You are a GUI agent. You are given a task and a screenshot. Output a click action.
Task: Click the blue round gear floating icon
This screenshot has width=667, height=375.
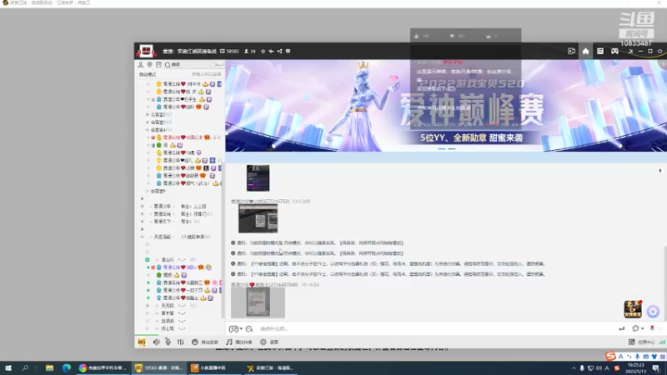653,312
